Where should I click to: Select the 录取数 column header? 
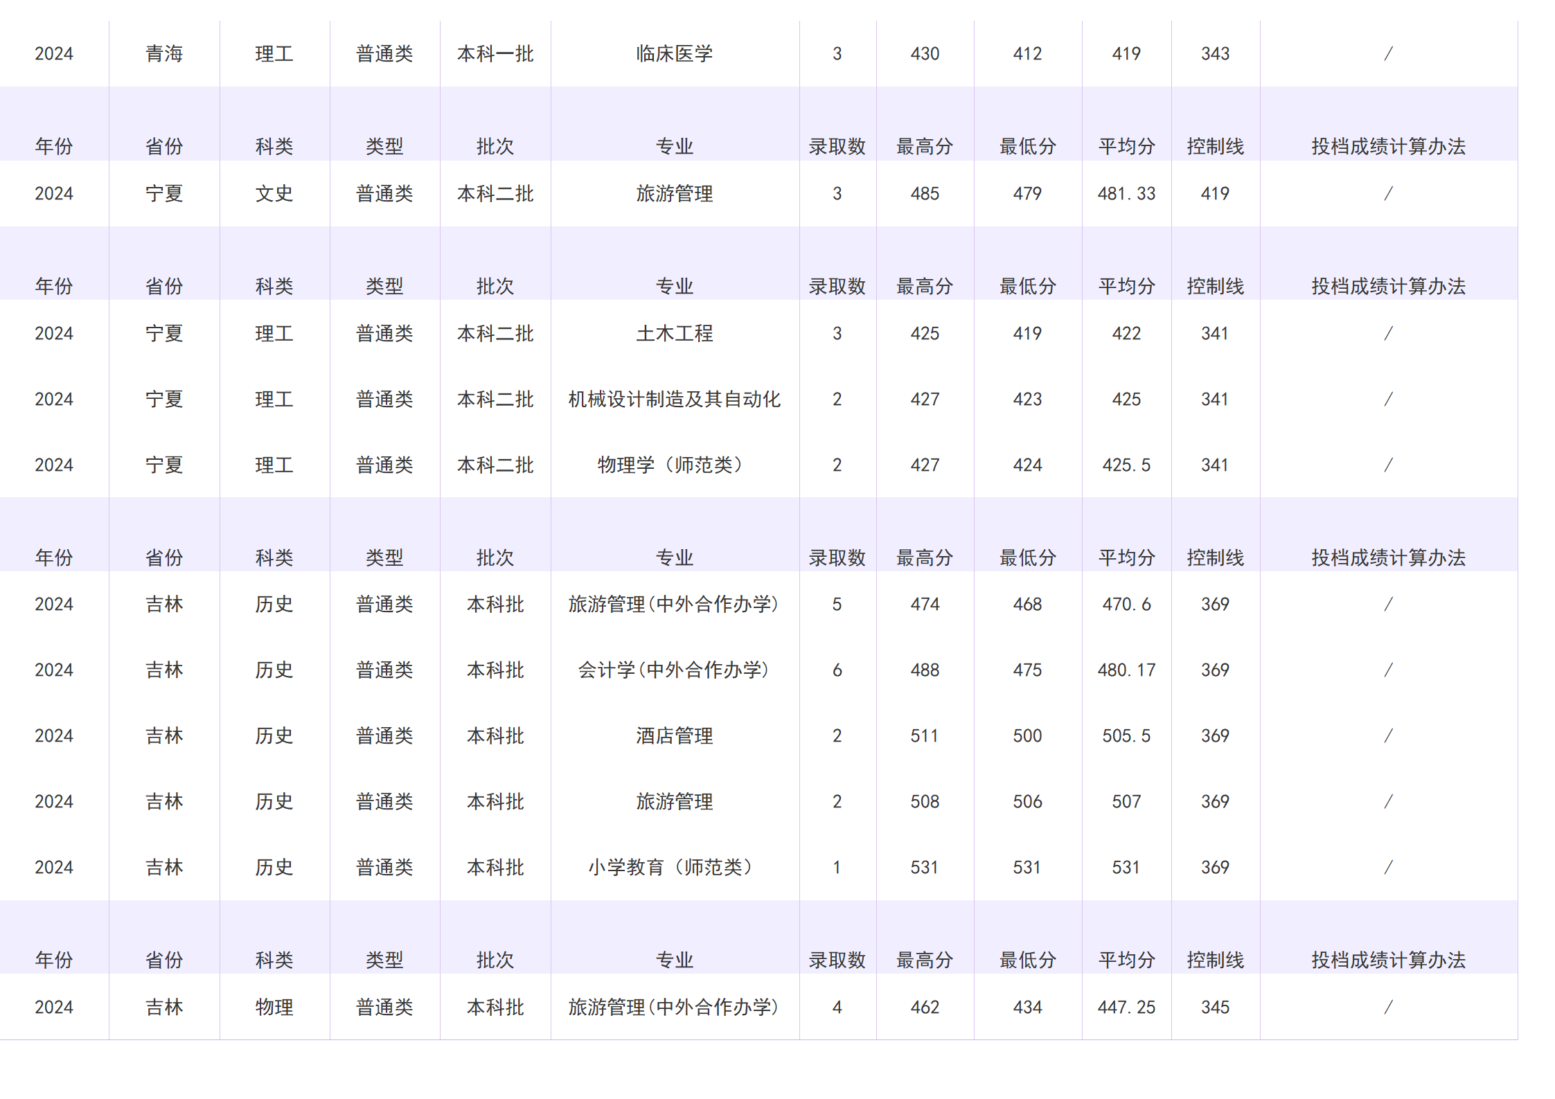tap(838, 145)
